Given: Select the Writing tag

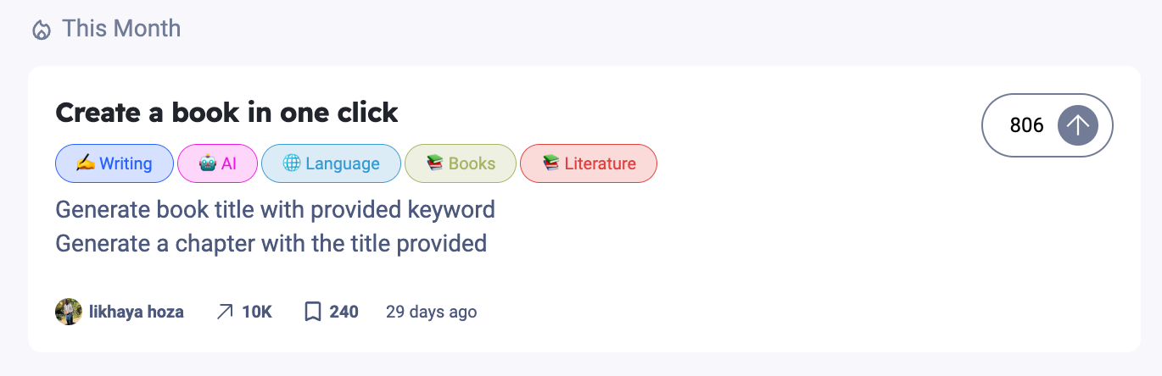Looking at the screenshot, I should tap(115, 163).
